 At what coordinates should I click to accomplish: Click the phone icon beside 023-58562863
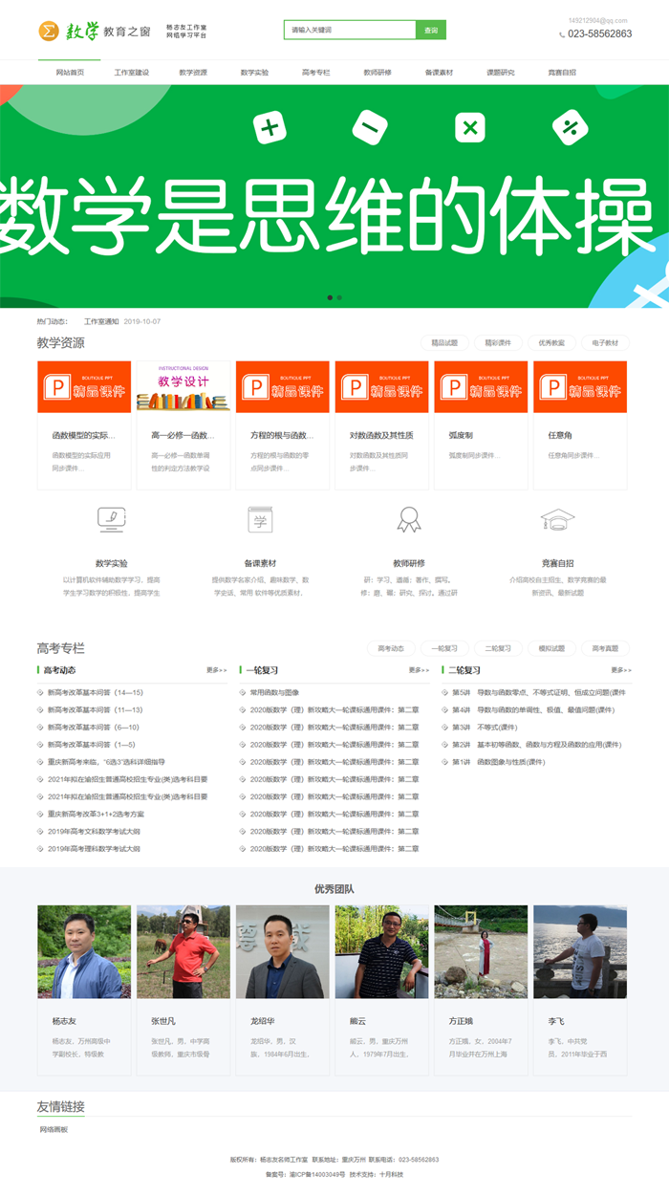[562, 34]
